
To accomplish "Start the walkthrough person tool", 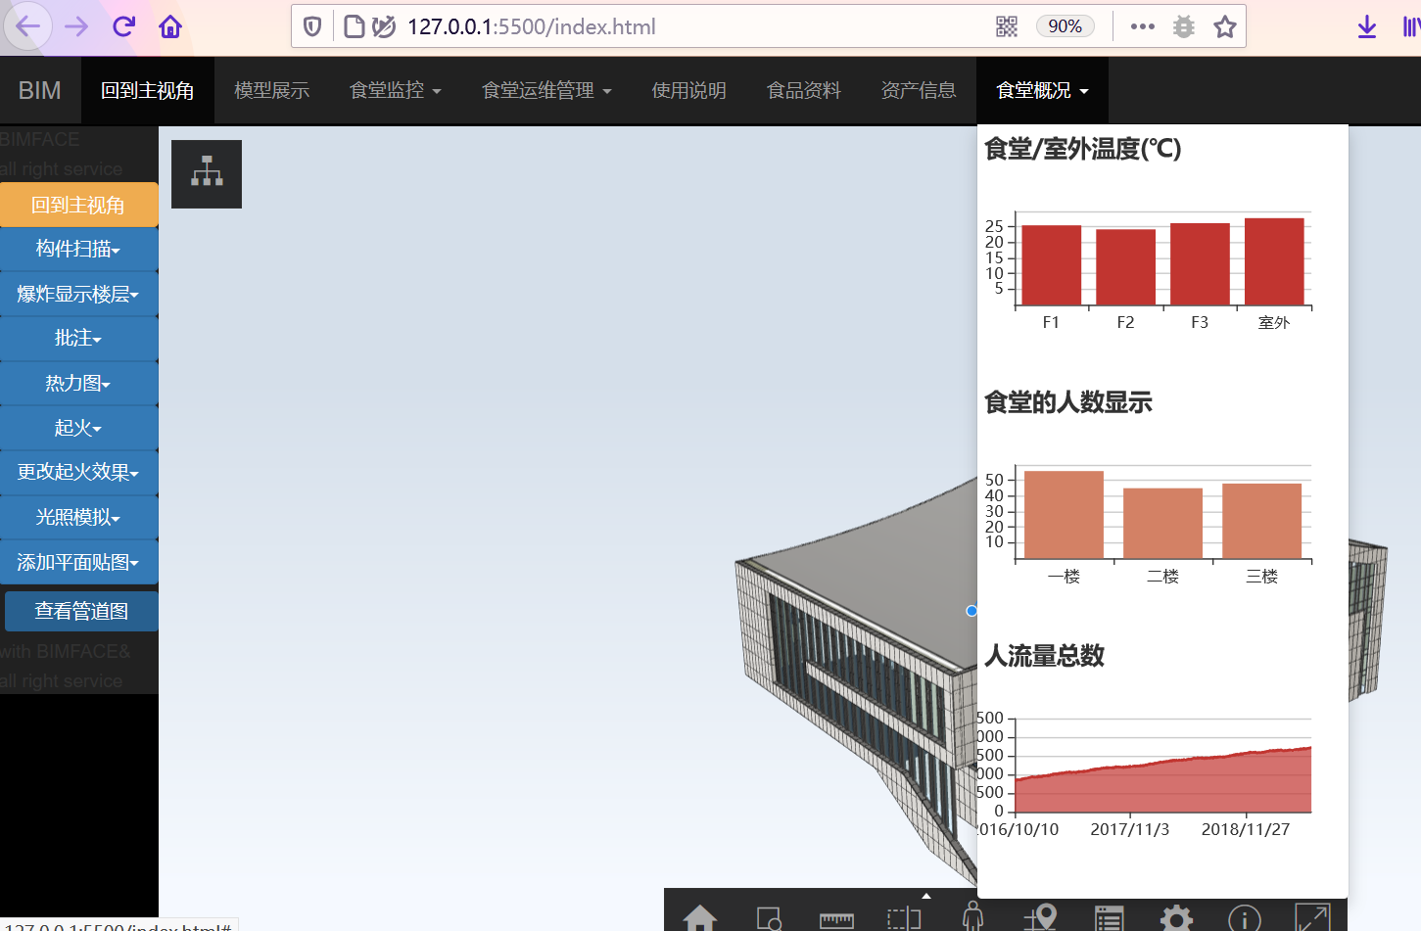I will pyautogui.click(x=971, y=920).
